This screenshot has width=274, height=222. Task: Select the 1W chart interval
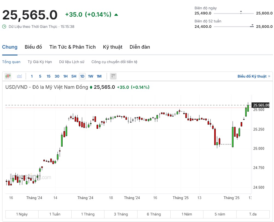91,76
